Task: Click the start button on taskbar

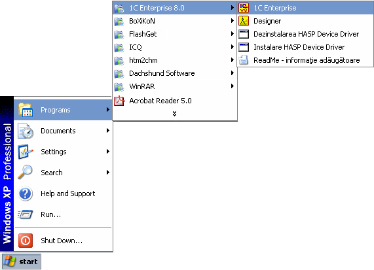Action: click(22, 262)
